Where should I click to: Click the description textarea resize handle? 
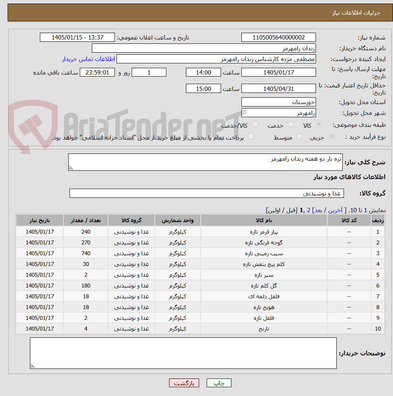[71, 168]
